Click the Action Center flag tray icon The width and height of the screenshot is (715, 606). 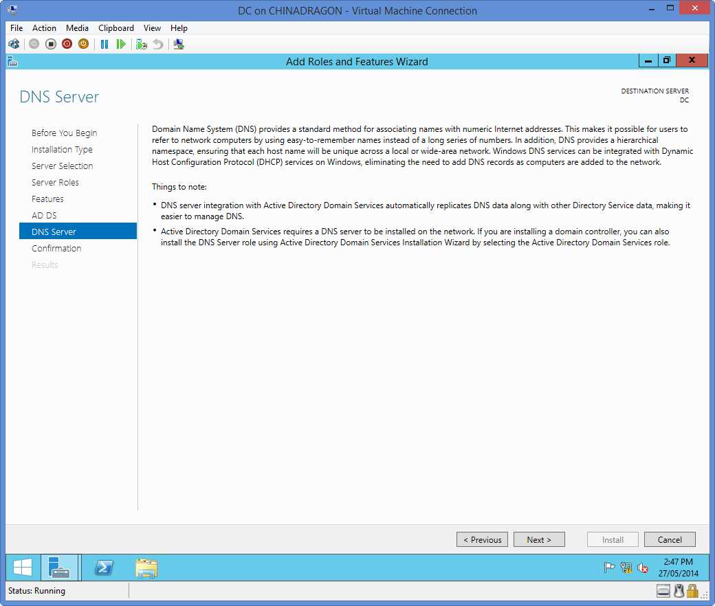[609, 568]
